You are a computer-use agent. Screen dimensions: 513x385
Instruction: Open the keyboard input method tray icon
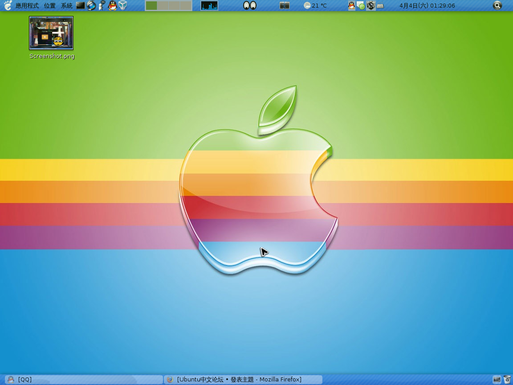(380, 5)
